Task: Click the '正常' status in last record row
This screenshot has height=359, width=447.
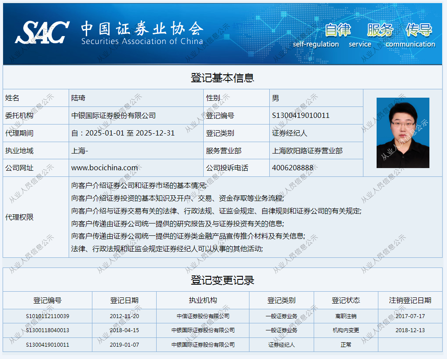Action: [x=346, y=344]
